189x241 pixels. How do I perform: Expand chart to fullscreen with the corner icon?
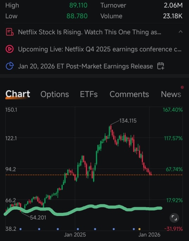pos(174,218)
